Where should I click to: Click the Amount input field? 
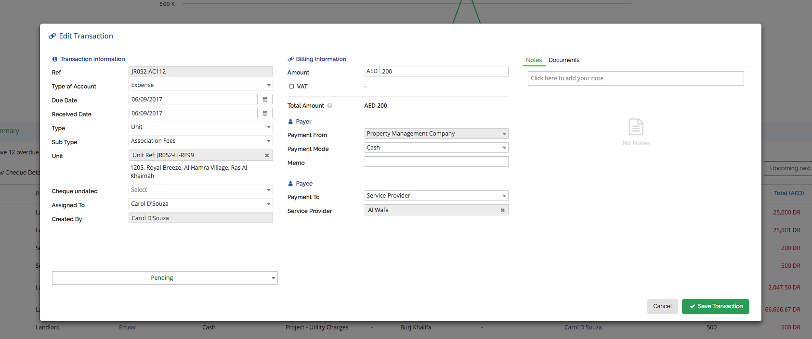[x=444, y=71]
